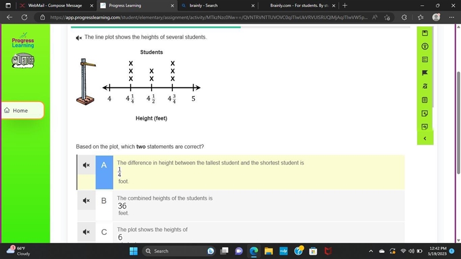
Task: Click the Liftoff logo badge
Action: click(23, 61)
